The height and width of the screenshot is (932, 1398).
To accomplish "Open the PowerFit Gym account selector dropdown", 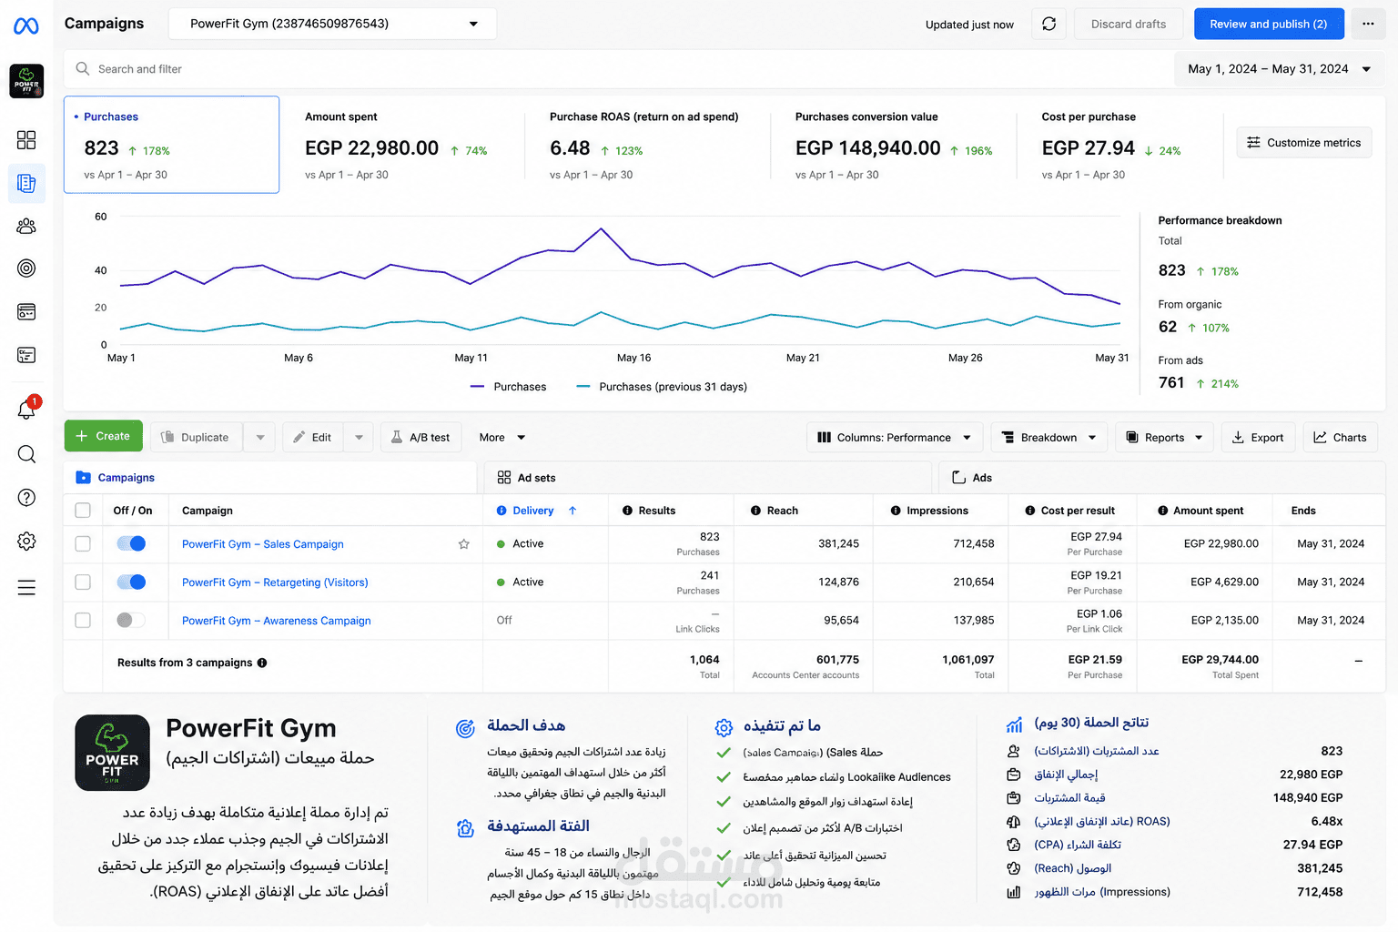I will pos(333,24).
